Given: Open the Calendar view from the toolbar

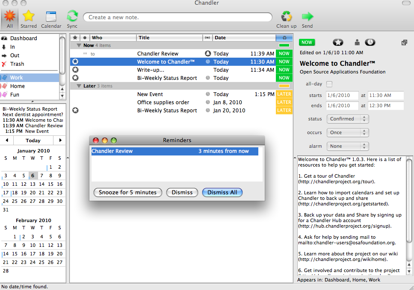Looking at the screenshot, I should point(51,19).
